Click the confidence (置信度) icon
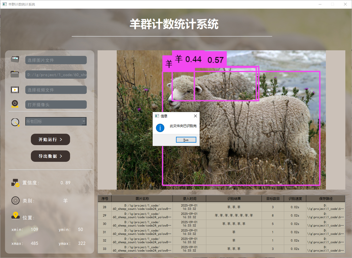Screen dimensions: 352x258 15,183
